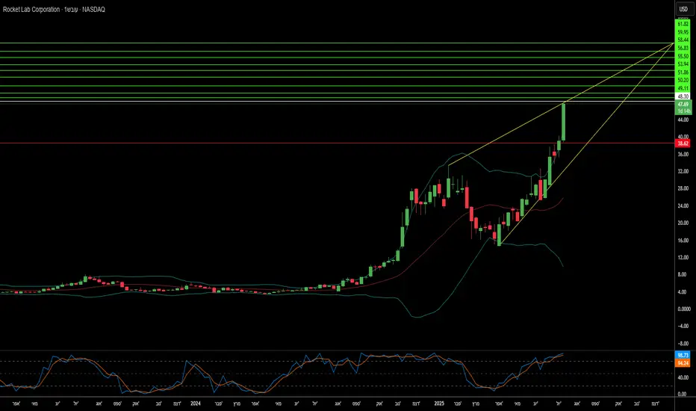Viewport: 696px width, 411px height.
Task: Select the 59.95 price level label
Action: tap(683, 32)
